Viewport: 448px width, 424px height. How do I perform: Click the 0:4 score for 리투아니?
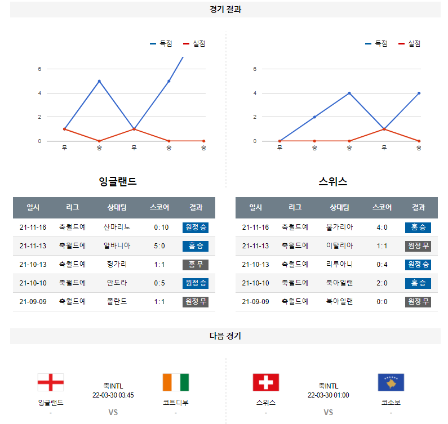[x=382, y=265]
